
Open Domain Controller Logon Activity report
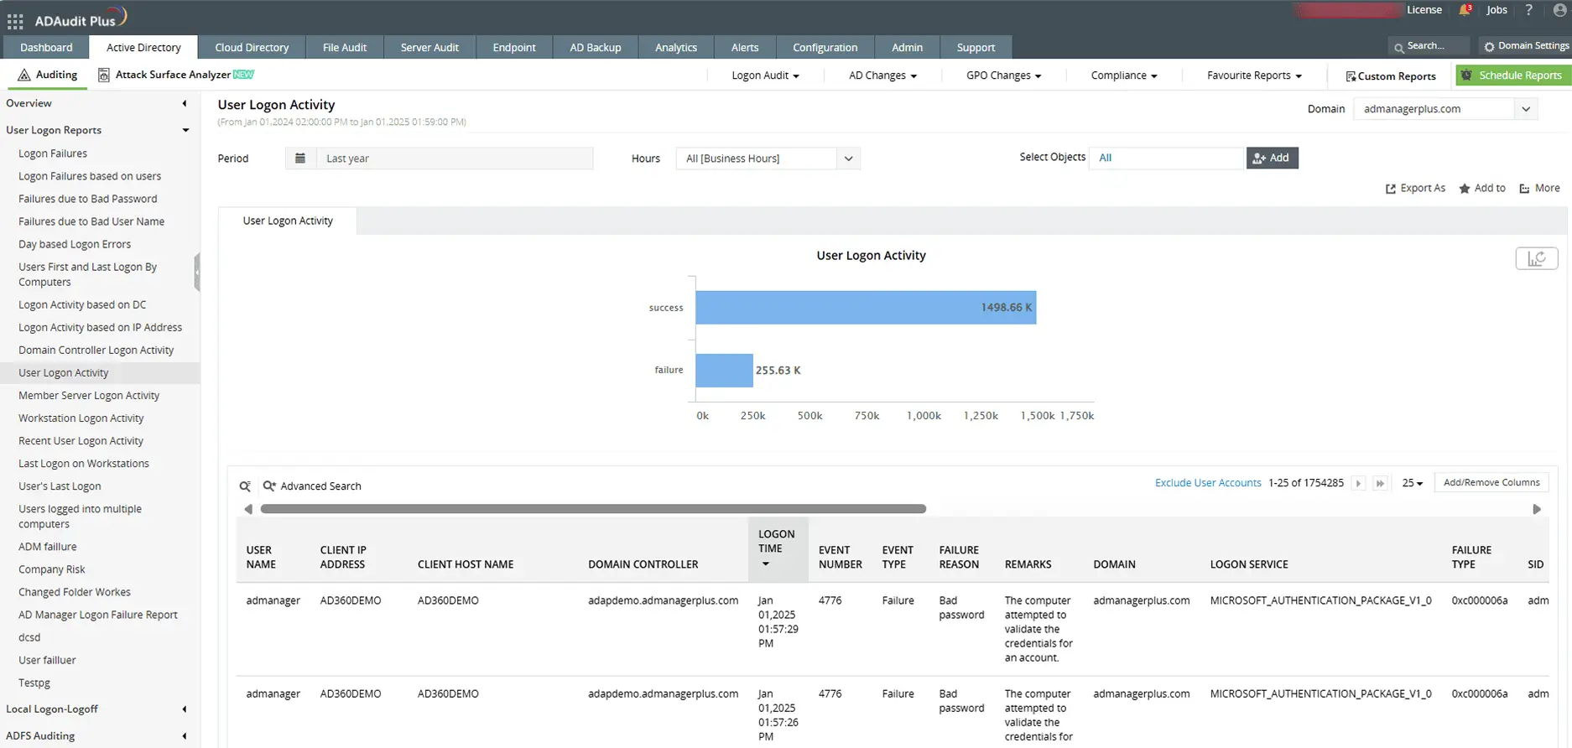pyautogui.click(x=96, y=351)
